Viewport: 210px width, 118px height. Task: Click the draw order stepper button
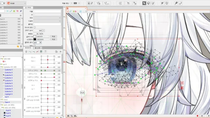pyautogui.click(x=43, y=31)
